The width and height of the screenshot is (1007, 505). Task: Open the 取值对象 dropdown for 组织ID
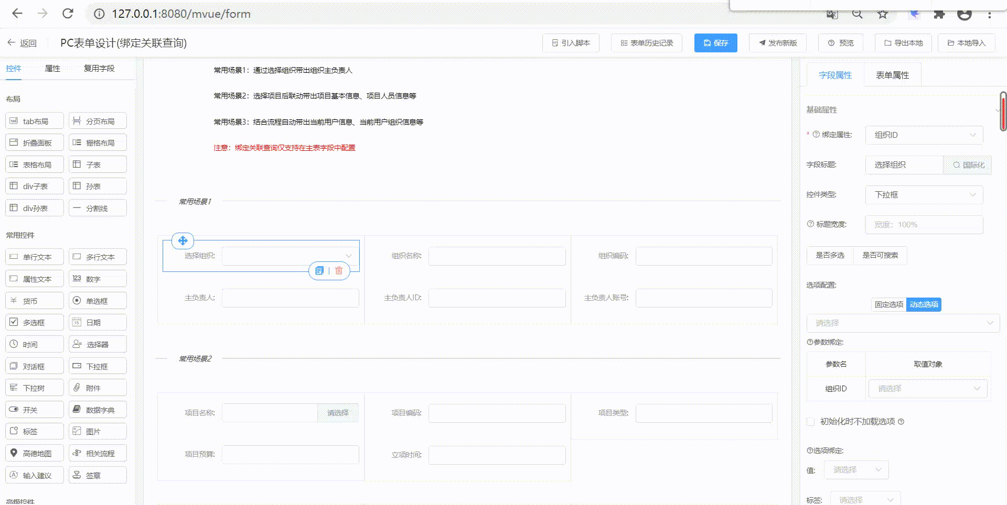click(x=928, y=389)
